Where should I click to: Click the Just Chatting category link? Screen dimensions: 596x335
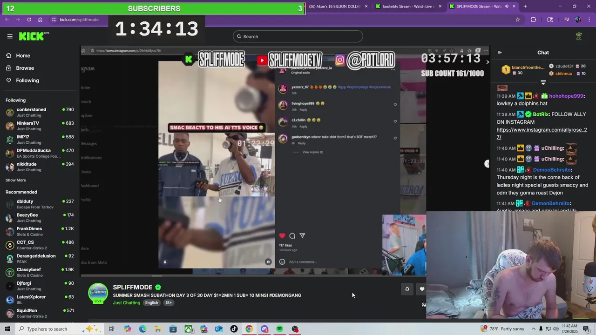tap(126, 303)
